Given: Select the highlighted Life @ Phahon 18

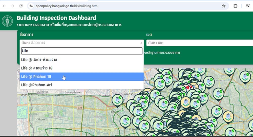Looking at the screenshot, I should click(36, 77).
